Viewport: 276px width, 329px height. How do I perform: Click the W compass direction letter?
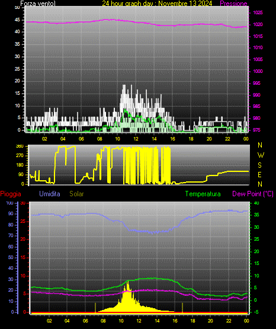coord(261,155)
